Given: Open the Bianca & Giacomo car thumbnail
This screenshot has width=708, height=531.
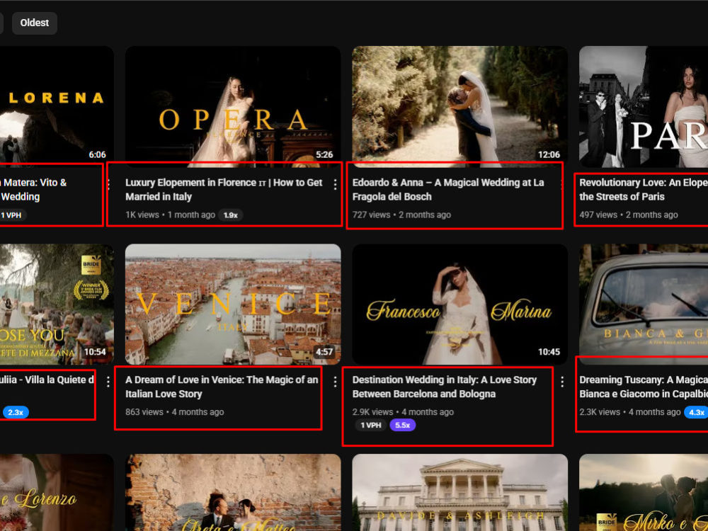Looking at the screenshot, I should coord(644,304).
